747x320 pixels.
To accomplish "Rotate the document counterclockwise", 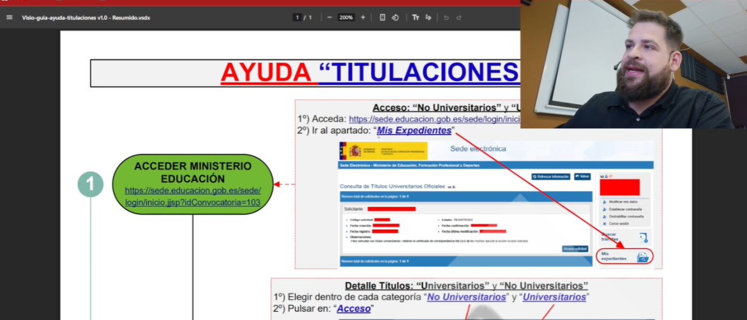I will coord(395,18).
